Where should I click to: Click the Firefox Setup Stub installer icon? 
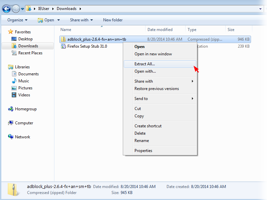pos(63,46)
